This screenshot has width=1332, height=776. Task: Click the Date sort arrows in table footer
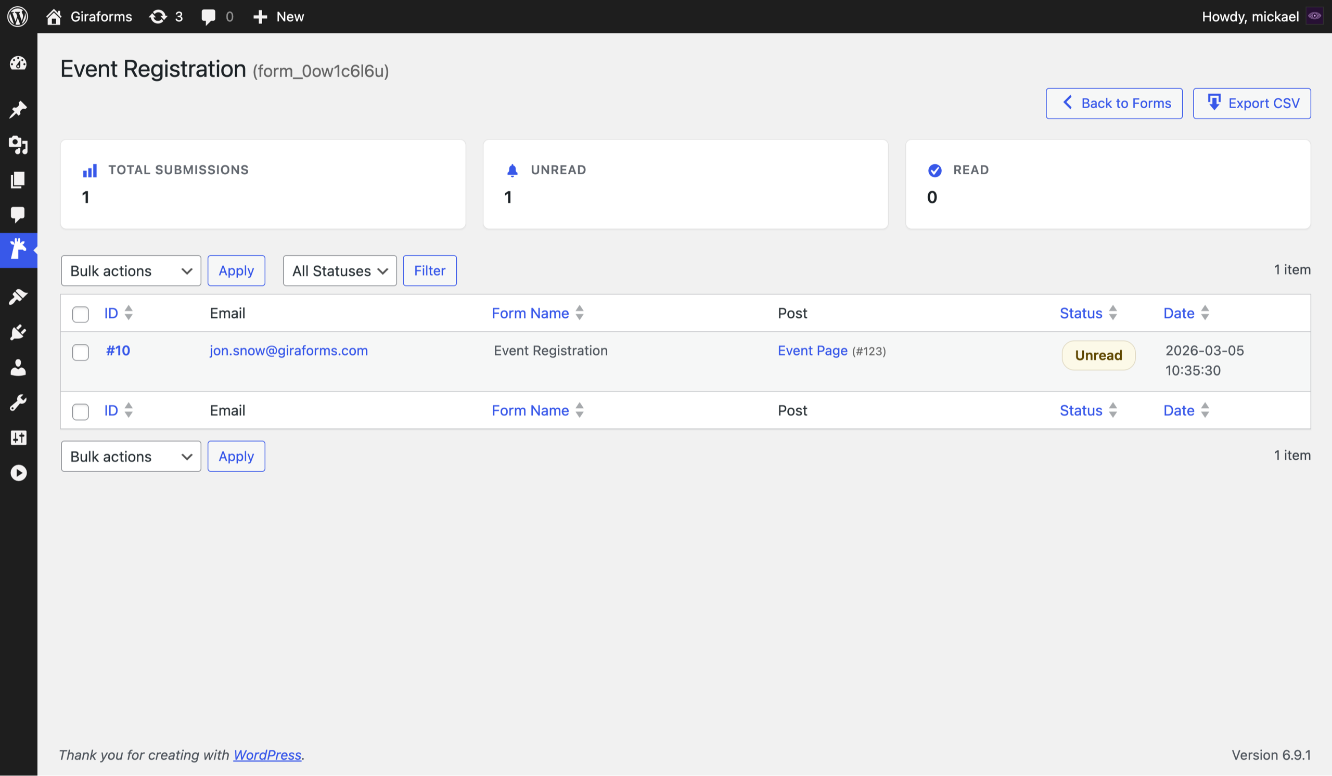(x=1205, y=410)
